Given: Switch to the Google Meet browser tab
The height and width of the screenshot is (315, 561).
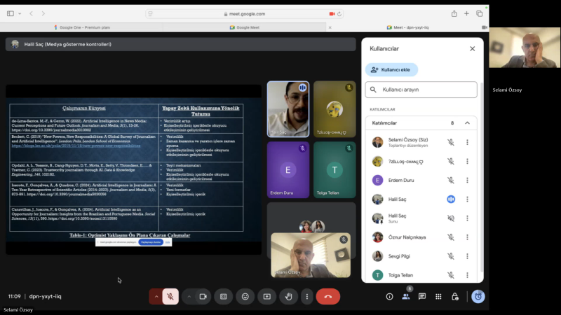Looking at the screenshot, I should 244,27.
